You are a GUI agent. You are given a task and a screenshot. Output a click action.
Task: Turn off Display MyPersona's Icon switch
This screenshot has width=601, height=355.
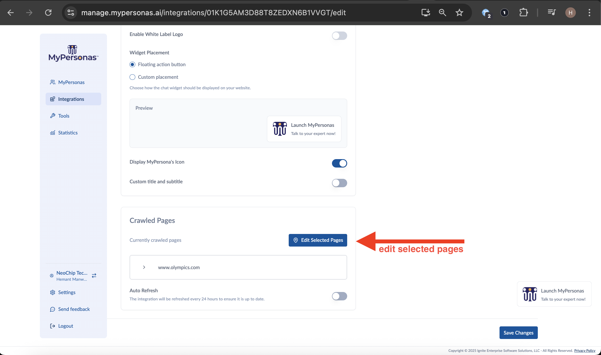click(339, 163)
